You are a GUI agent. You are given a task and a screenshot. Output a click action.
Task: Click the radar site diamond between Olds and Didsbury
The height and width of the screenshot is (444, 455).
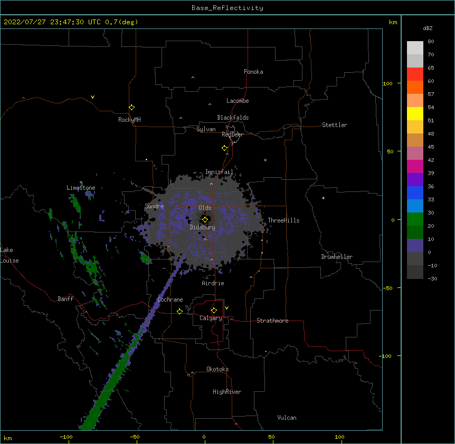[205, 220]
